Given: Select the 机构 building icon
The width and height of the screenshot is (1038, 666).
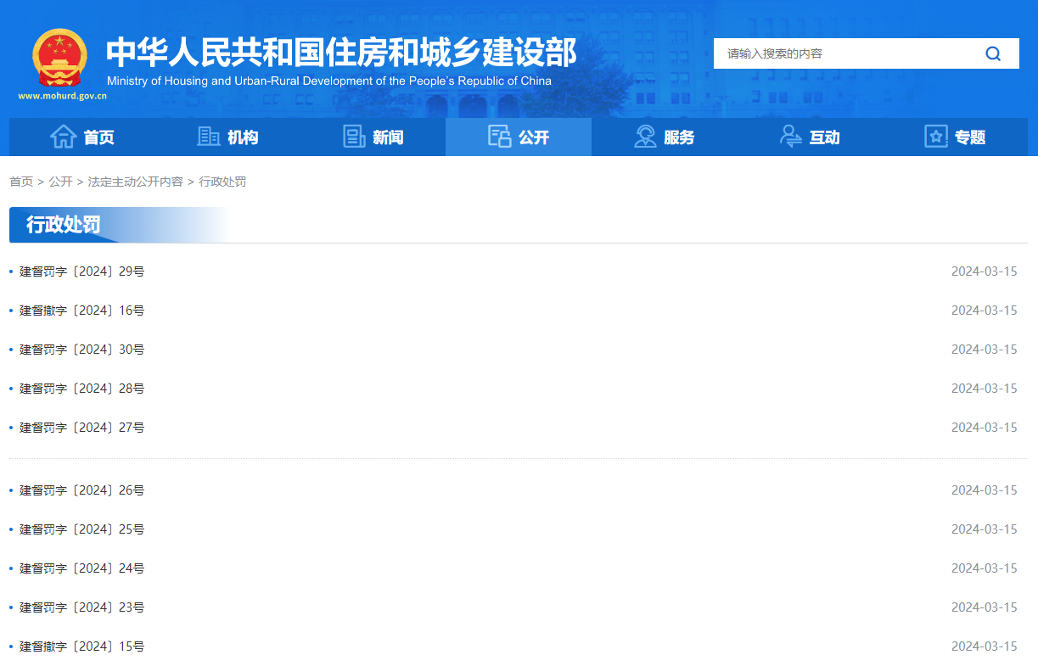Looking at the screenshot, I should (209, 136).
